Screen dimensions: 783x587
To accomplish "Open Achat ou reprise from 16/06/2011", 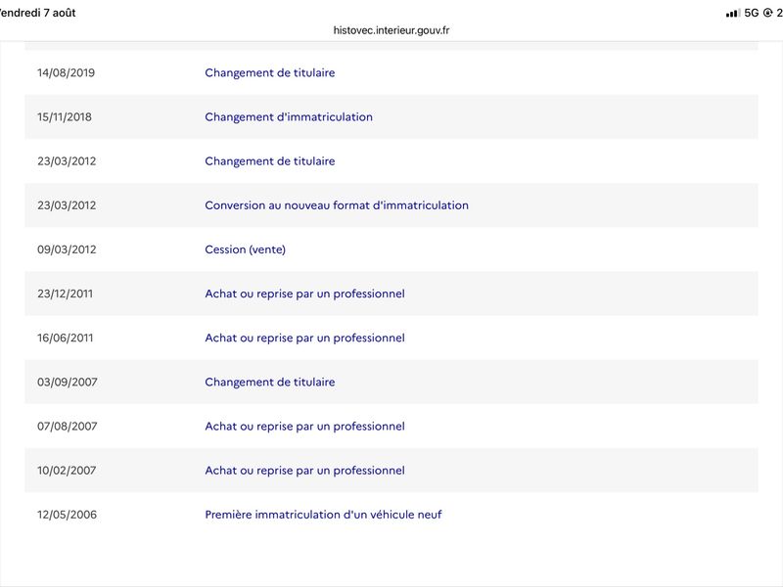I will pos(304,338).
